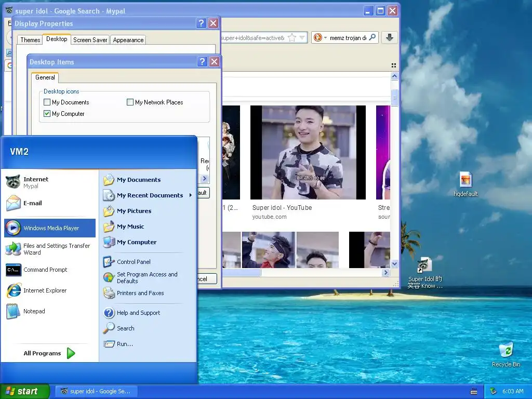
Task: Click the address bar URL text
Action: click(253, 37)
